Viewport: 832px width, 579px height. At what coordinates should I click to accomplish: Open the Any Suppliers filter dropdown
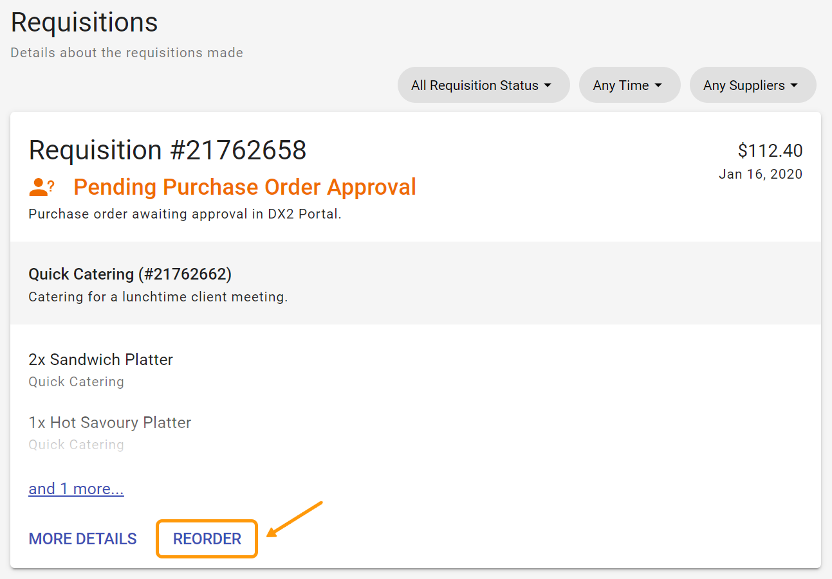point(753,85)
